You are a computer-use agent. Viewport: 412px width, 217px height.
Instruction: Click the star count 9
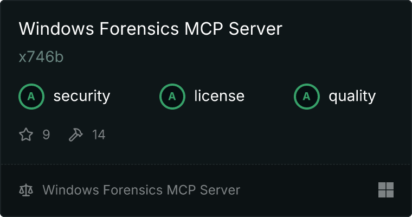click(46, 135)
